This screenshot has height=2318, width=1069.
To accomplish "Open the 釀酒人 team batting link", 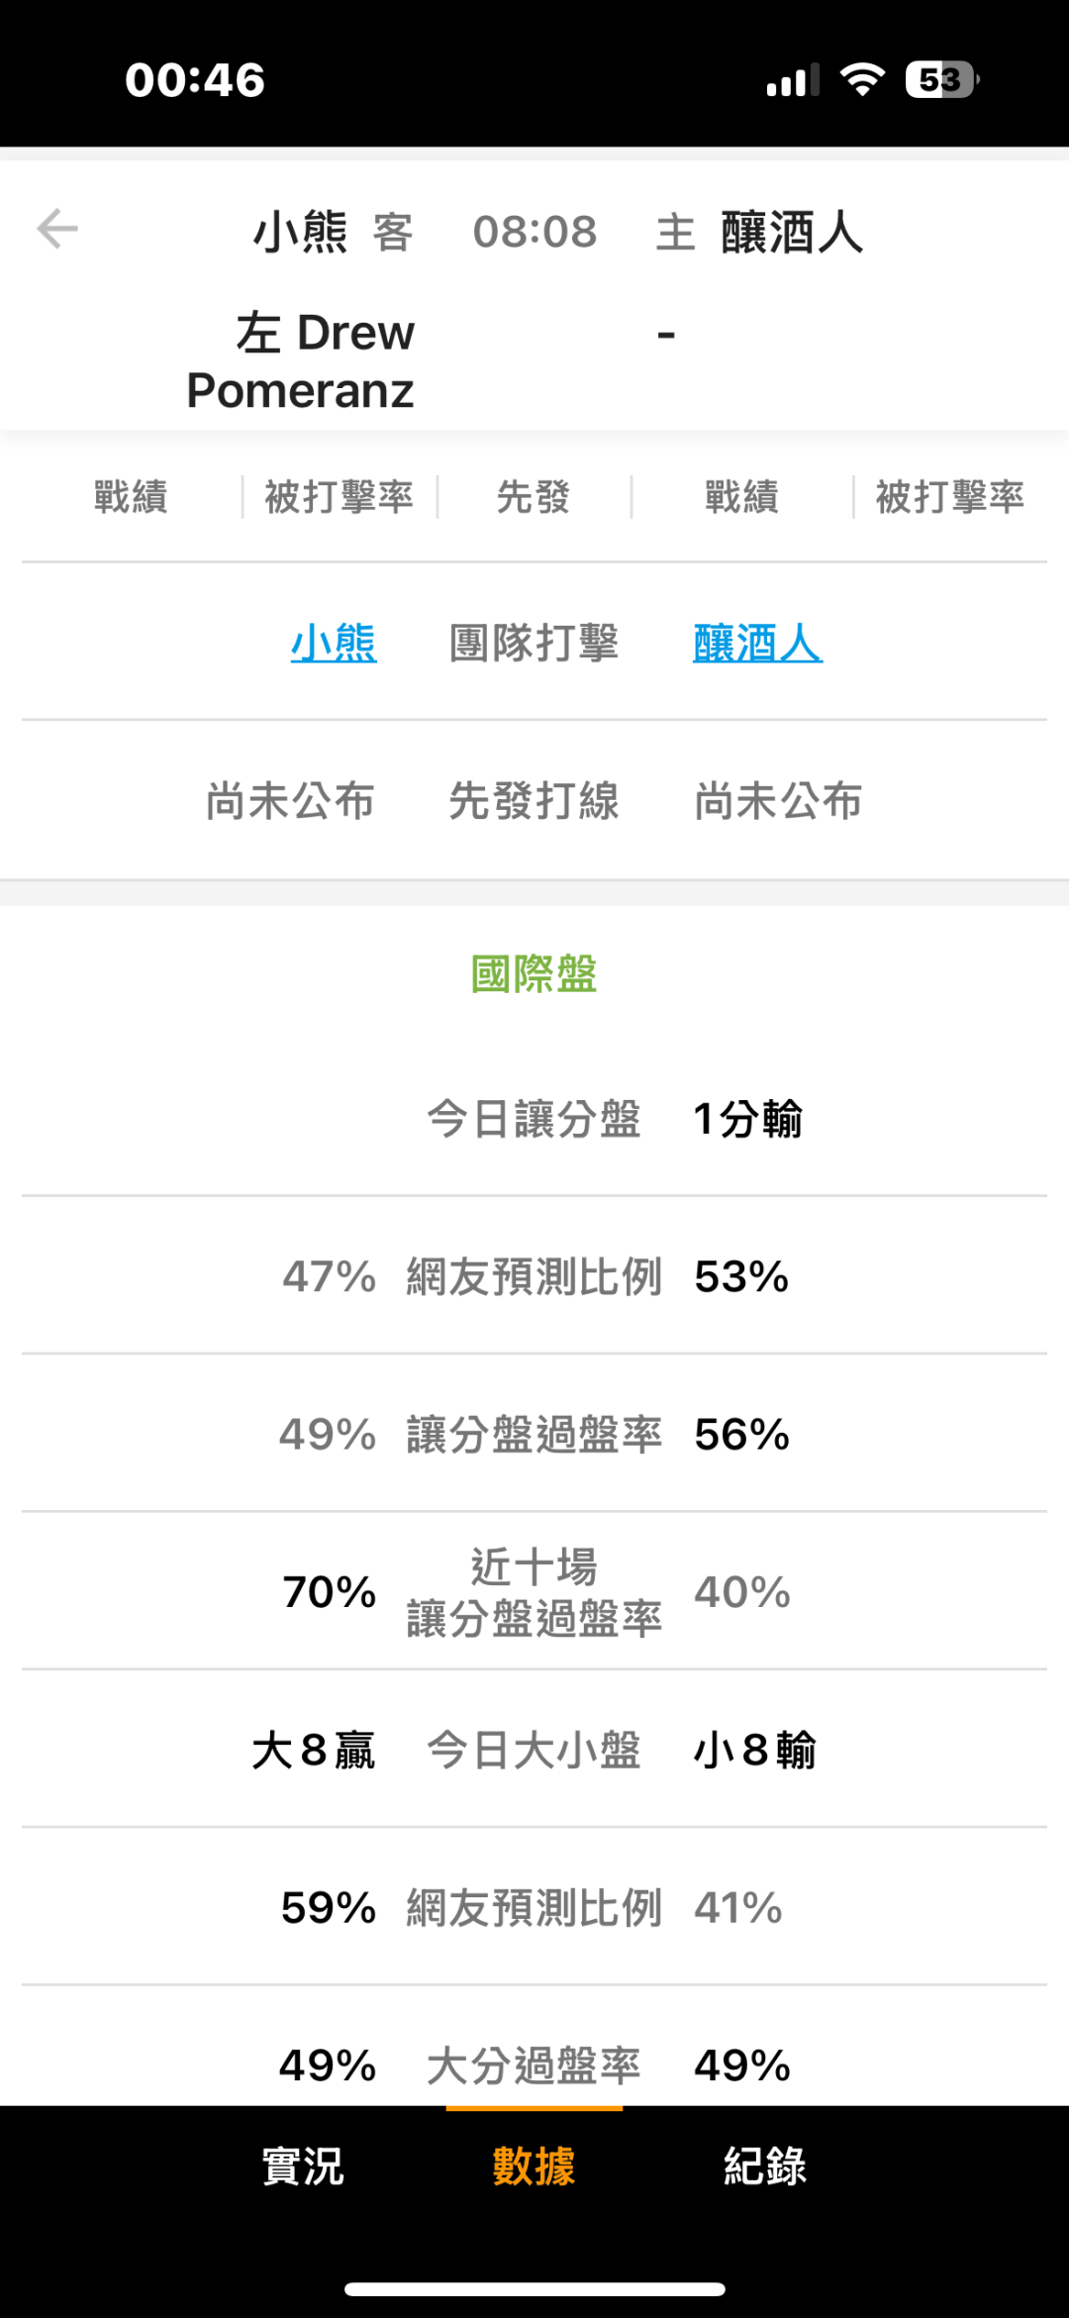I will coord(757,644).
